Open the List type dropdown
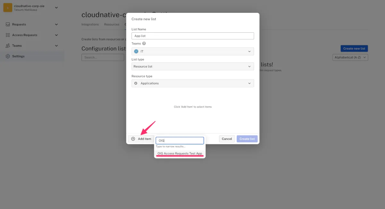This screenshot has width=385, height=209. (x=193, y=67)
